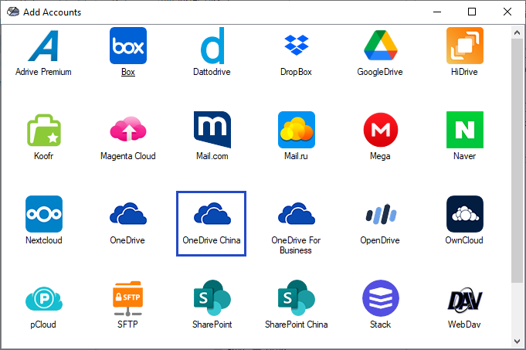Click the 'Box' underlined label

click(x=128, y=72)
